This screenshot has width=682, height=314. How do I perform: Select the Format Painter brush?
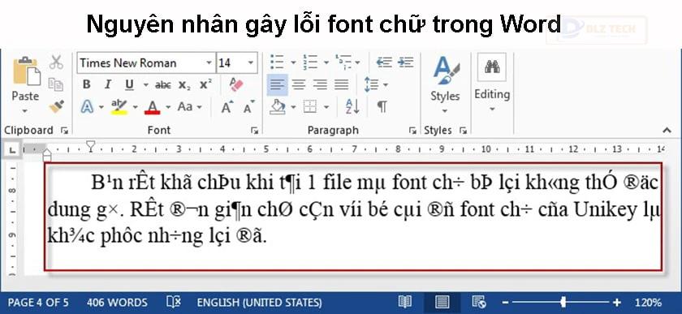[x=57, y=106]
